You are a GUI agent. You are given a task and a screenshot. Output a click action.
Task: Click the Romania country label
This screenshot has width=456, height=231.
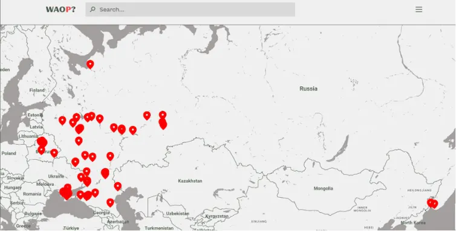(32, 194)
